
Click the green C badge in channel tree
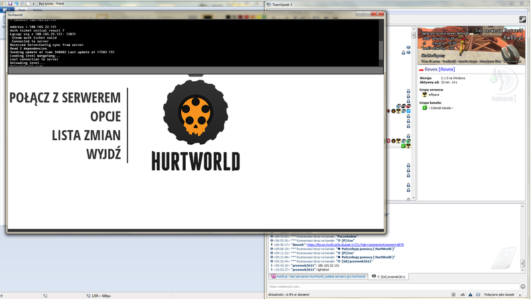click(x=404, y=146)
